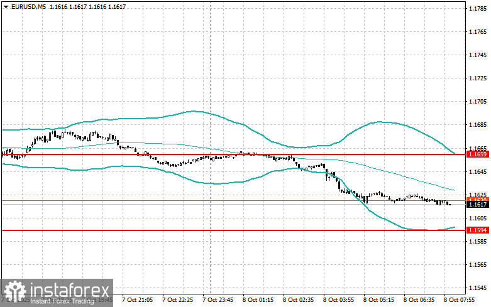Select the 1.1585 price axis label
The image size is (491, 307).
point(478,241)
